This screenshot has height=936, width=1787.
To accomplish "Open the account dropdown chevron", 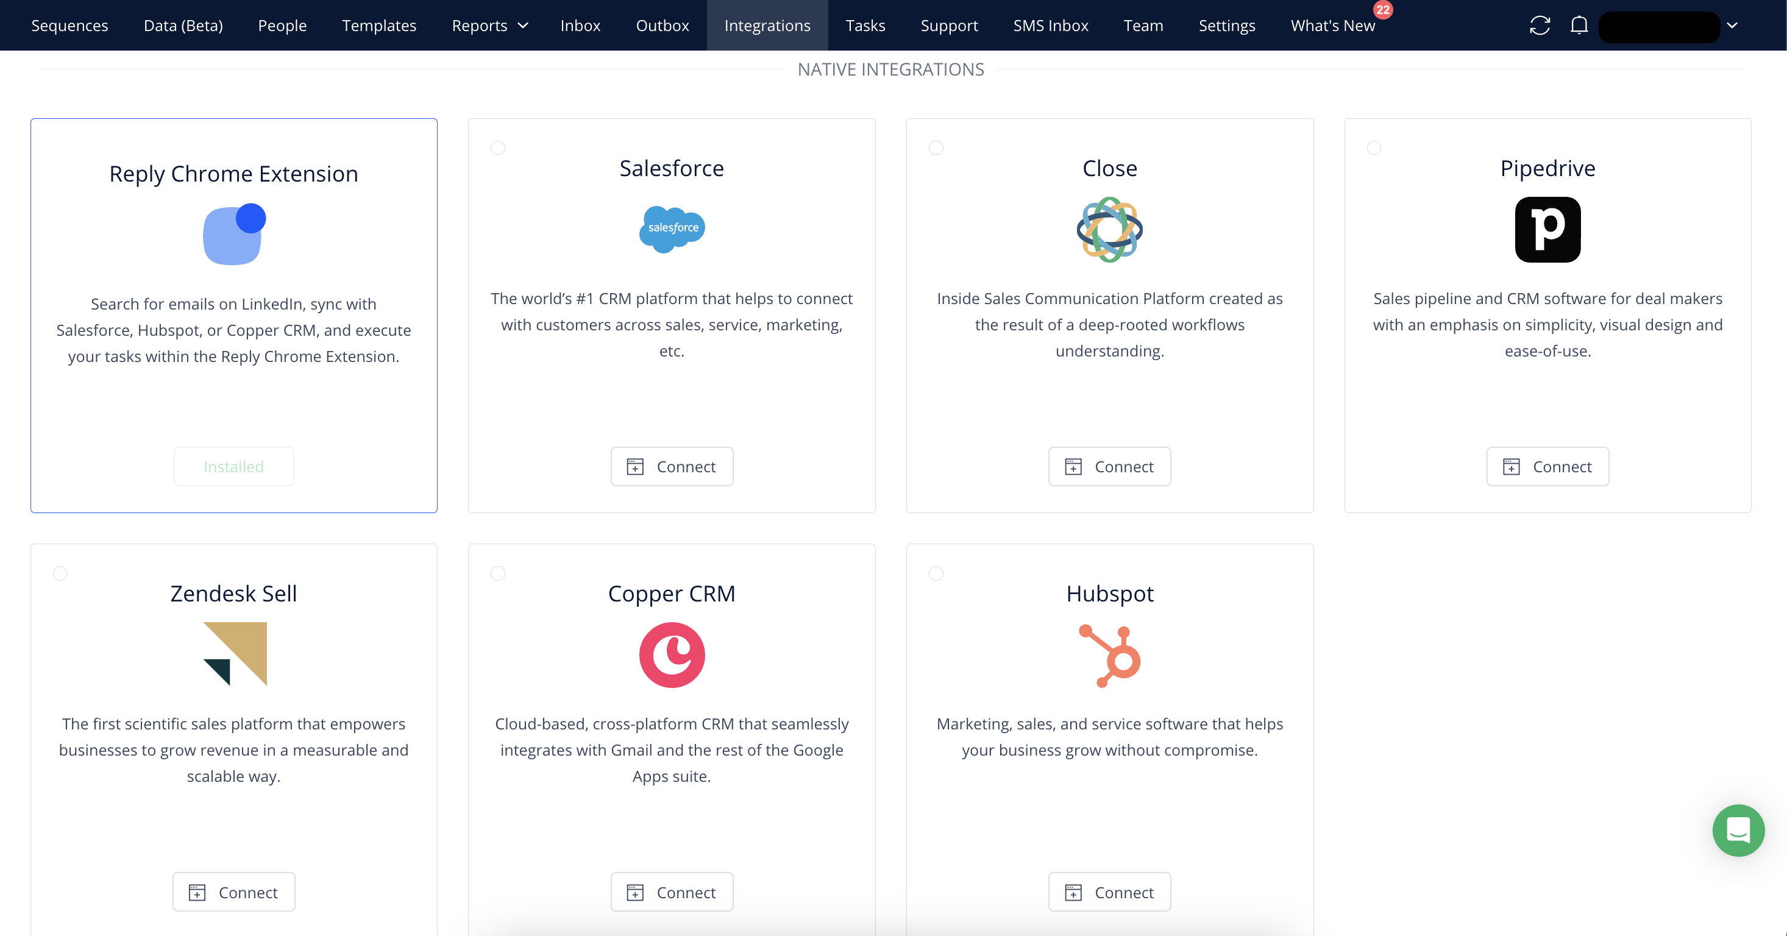I will [x=1732, y=26].
